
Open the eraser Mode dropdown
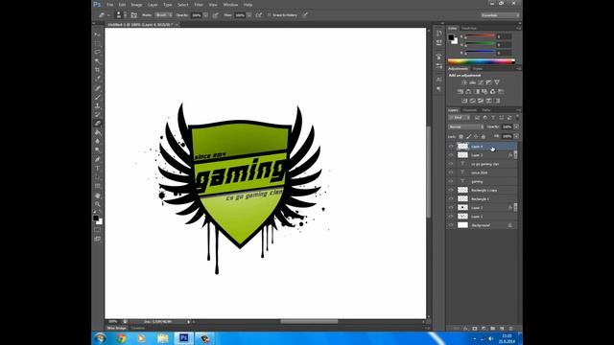pyautogui.click(x=163, y=15)
